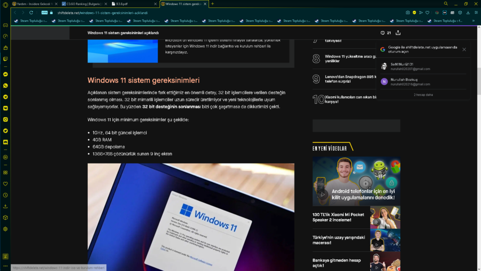Screen dimensions: 481x271
Task: Open Settings gear icon in sidebar
Action: (x=5, y=229)
